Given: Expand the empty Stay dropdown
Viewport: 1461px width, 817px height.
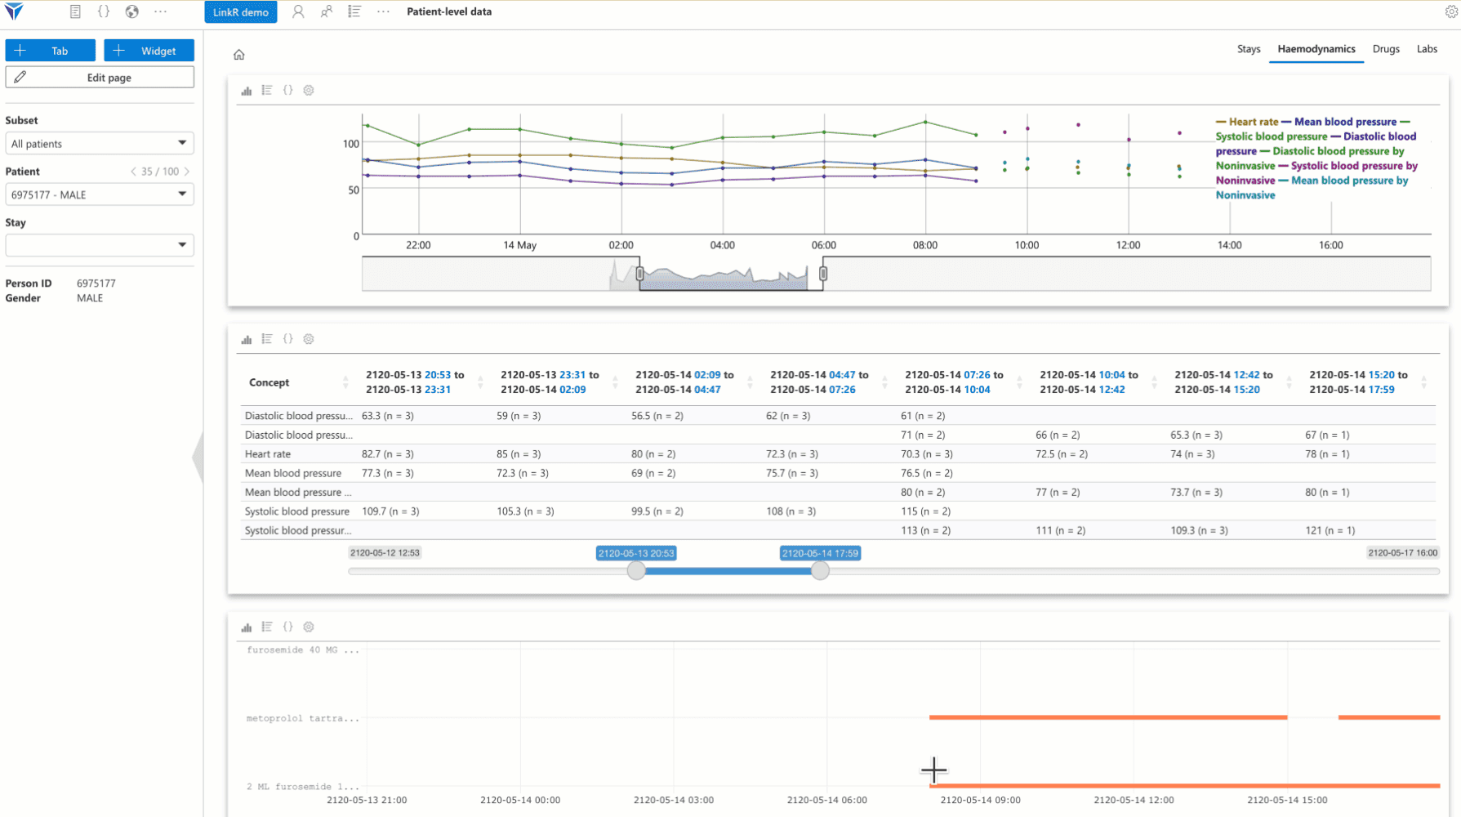Looking at the screenshot, I should click(x=100, y=245).
